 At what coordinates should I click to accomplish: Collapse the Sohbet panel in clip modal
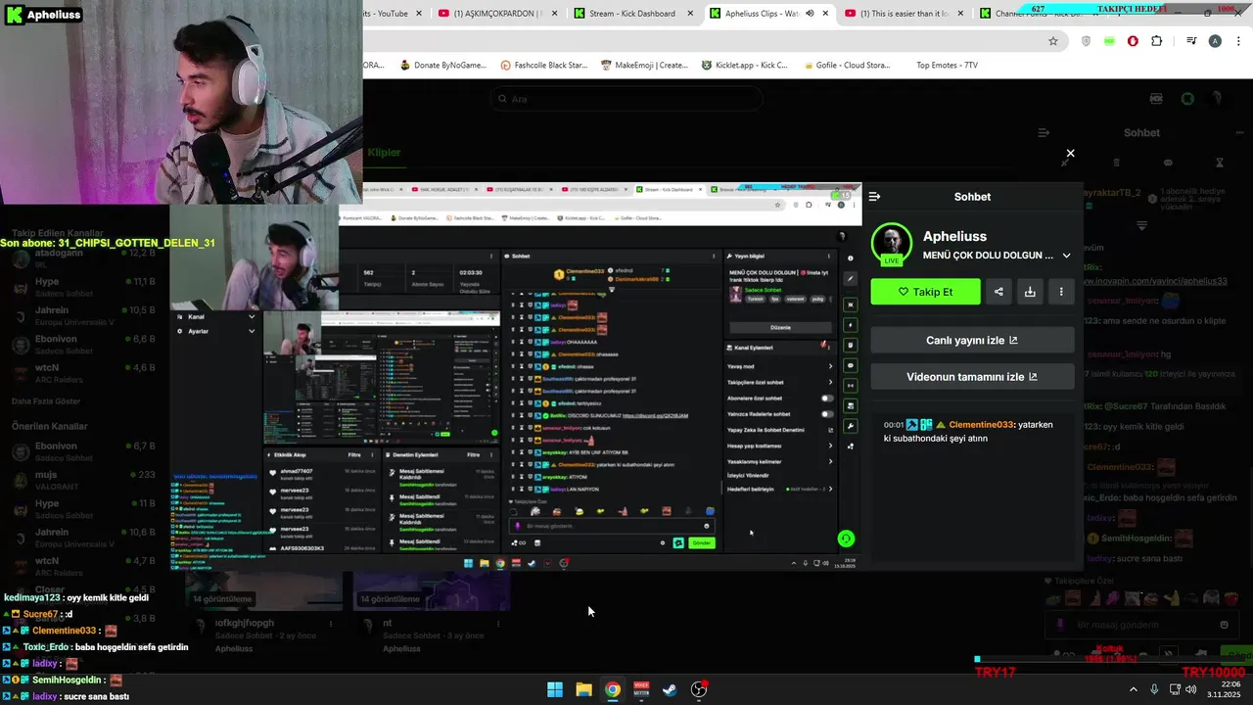[874, 197]
